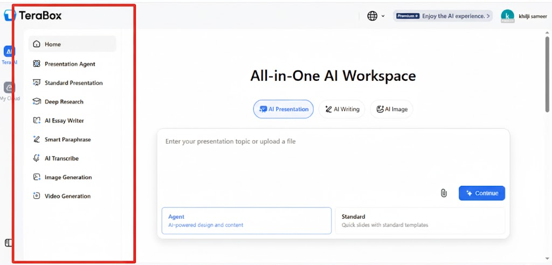Viewport: 552px width, 265px height.
Task: Expand the language dropdown arrow
Action: click(383, 16)
